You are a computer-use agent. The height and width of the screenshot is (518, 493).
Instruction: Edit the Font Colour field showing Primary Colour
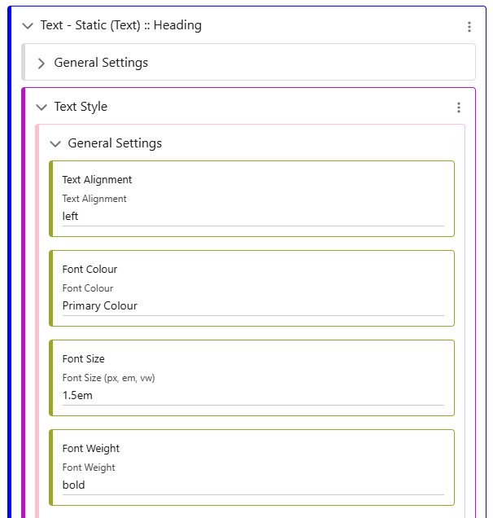[253, 306]
